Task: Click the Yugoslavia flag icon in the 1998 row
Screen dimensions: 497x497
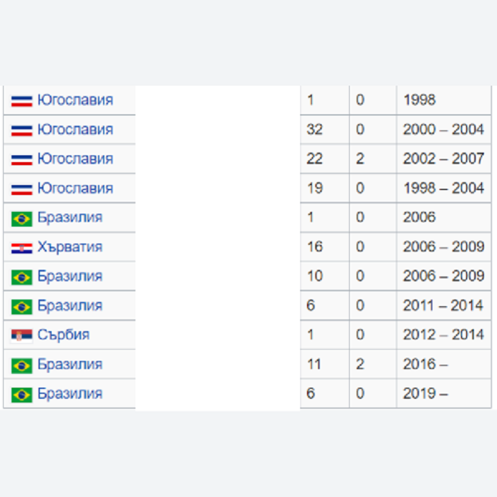Action: pos(22,101)
